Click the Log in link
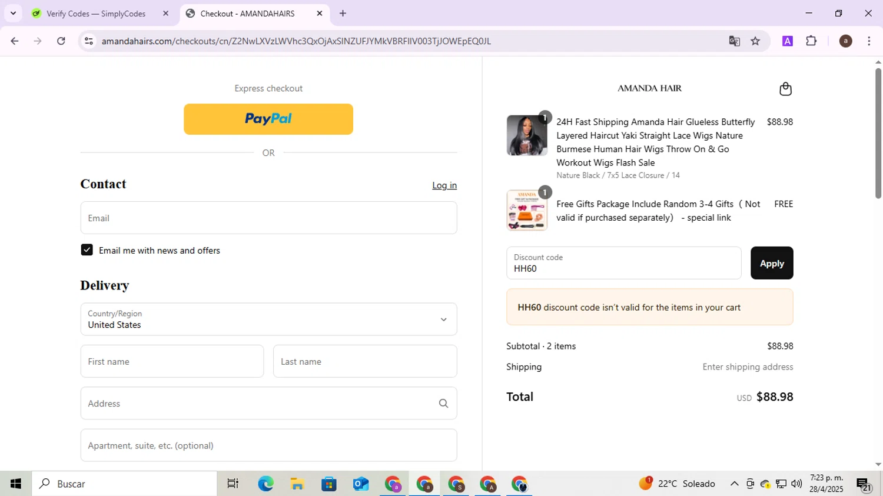The width and height of the screenshot is (883, 496). pyautogui.click(x=444, y=185)
